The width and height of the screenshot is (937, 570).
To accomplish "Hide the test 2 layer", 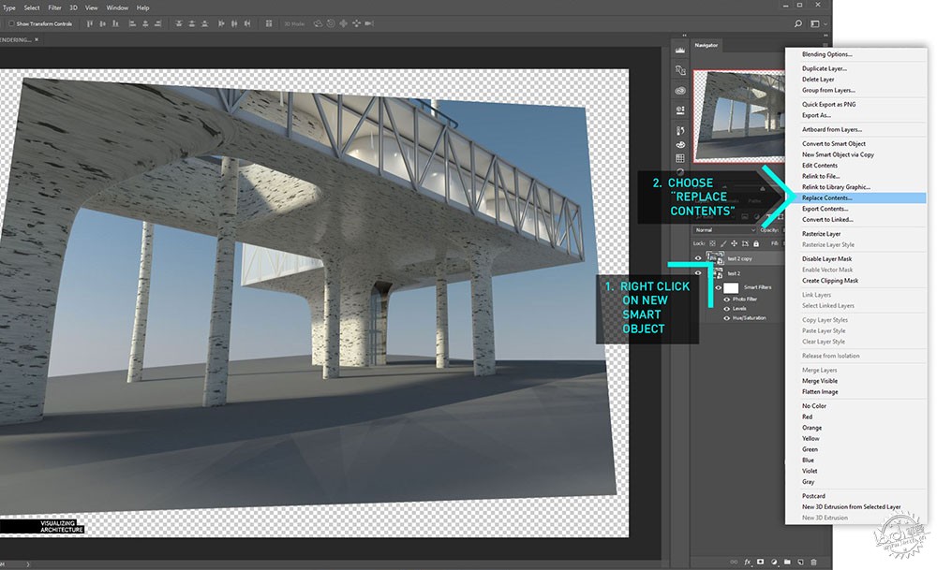I will 697,272.
